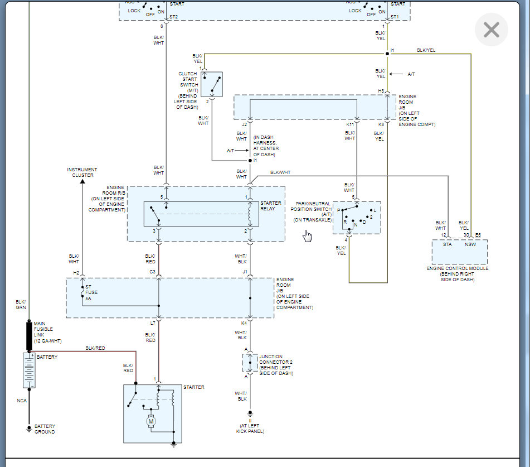This screenshot has height=467, width=530.
Task: Click the park/neutral position switch symbol
Action: point(357,218)
